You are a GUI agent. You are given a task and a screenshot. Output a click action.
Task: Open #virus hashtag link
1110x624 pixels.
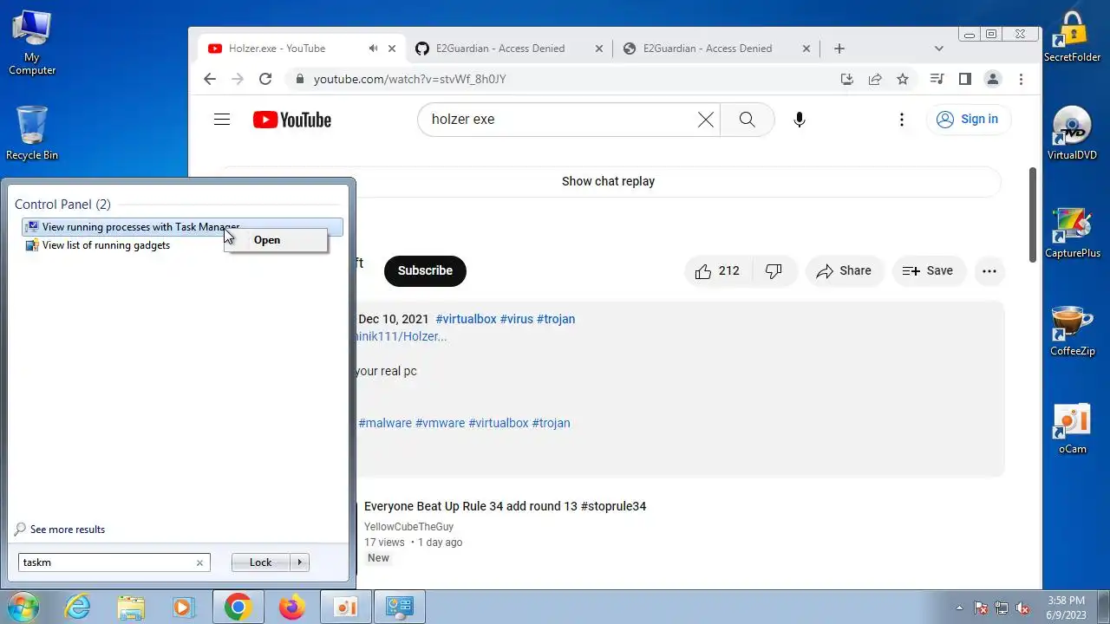(x=516, y=319)
